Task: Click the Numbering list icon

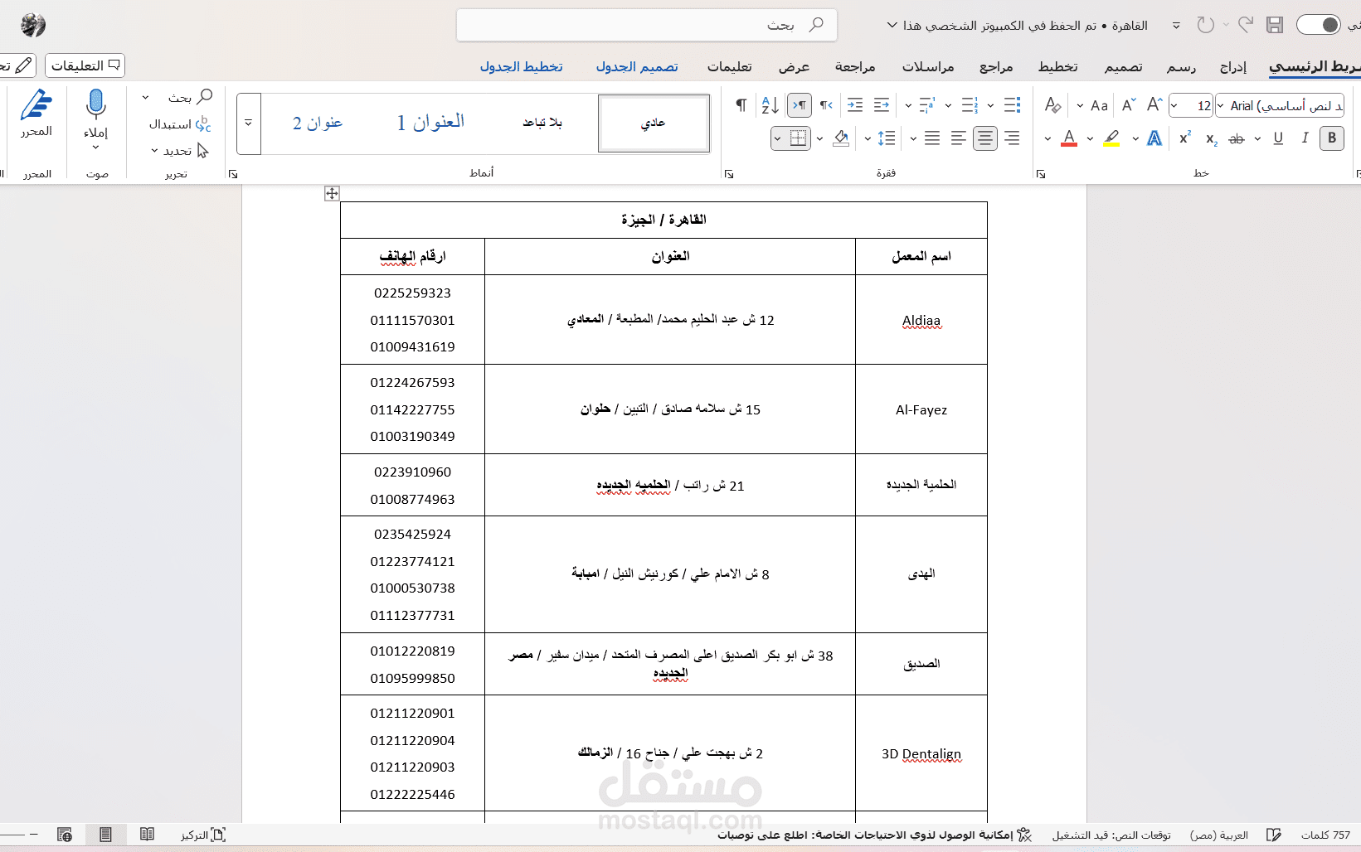Action: [x=970, y=105]
